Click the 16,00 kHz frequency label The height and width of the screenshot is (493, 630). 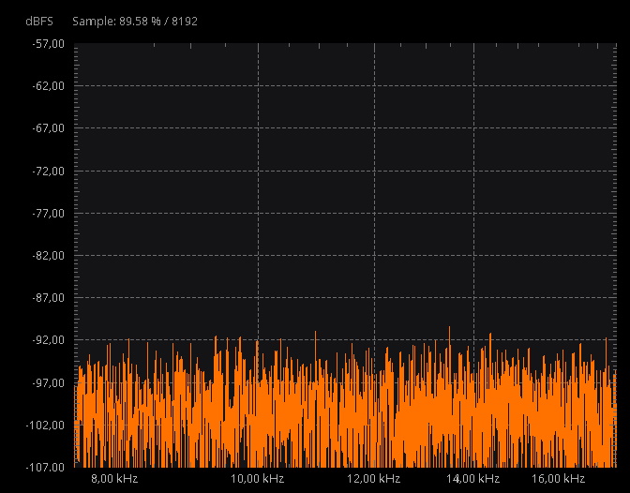click(x=560, y=479)
